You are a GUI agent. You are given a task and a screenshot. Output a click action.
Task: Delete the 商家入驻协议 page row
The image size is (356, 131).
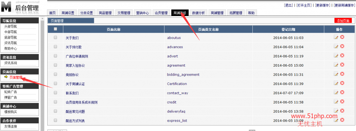pyautogui.click(x=342, y=64)
